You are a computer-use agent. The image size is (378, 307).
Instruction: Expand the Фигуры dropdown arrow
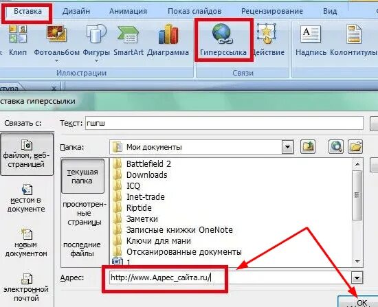click(x=96, y=61)
